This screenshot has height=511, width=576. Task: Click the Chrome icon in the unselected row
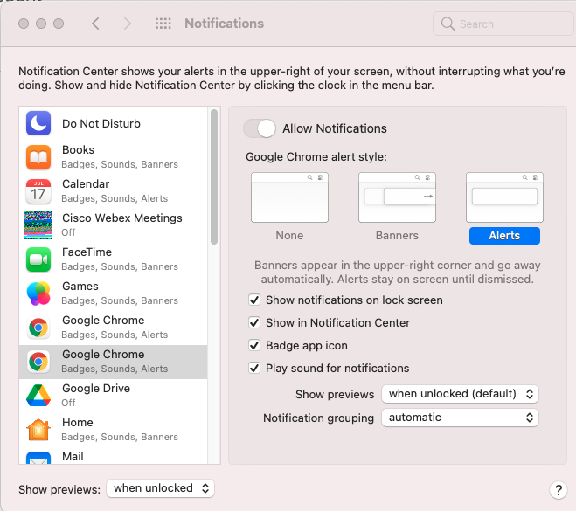coord(38,328)
